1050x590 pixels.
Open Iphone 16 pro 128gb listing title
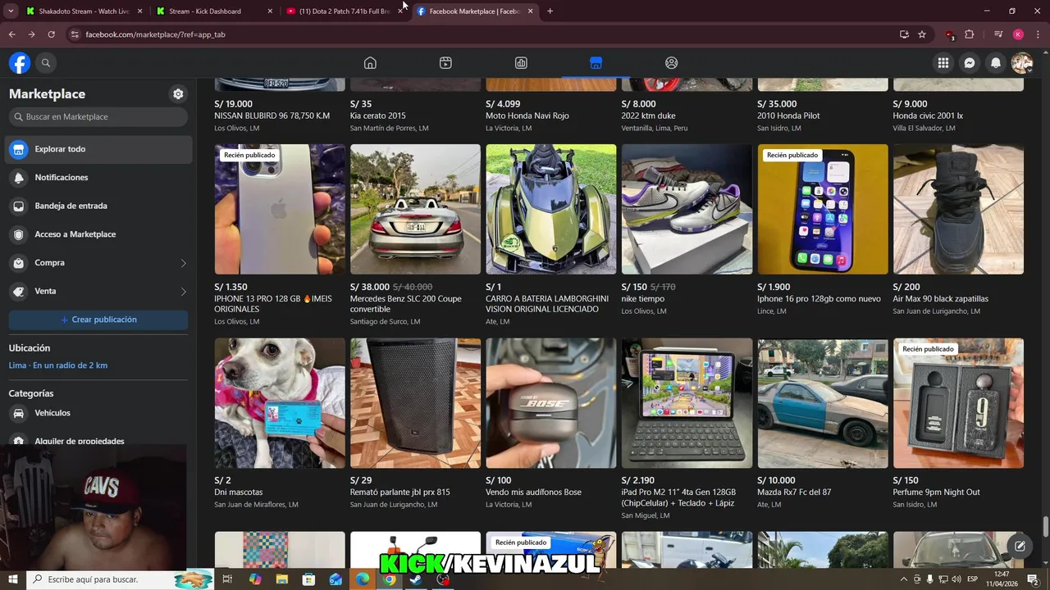(x=819, y=299)
